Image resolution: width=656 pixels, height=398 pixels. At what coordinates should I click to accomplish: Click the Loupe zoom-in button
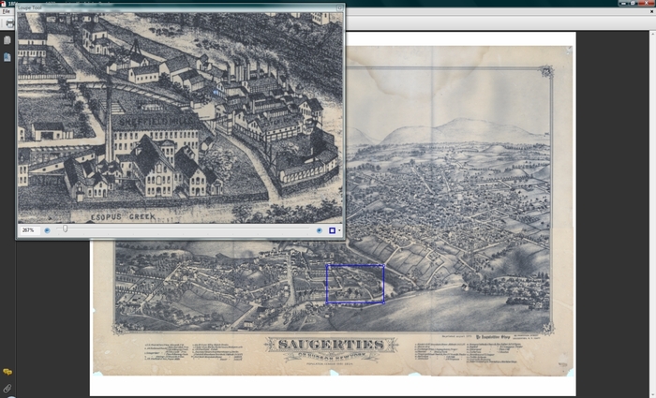[320, 230]
